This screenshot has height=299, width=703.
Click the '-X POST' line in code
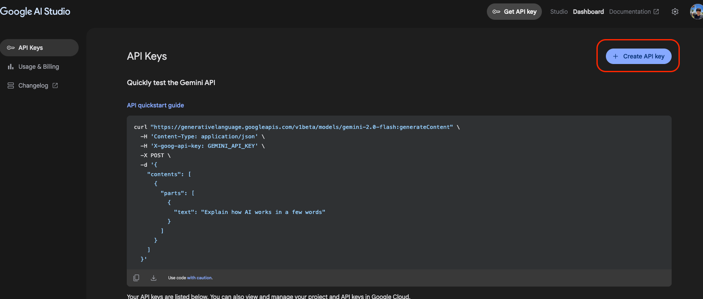coord(156,156)
